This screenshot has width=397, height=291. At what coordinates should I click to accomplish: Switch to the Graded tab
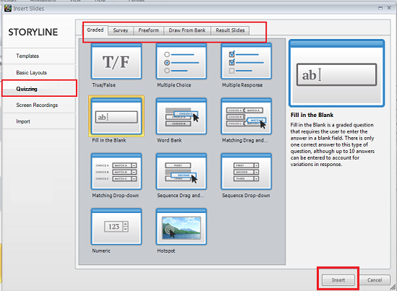tap(95, 30)
